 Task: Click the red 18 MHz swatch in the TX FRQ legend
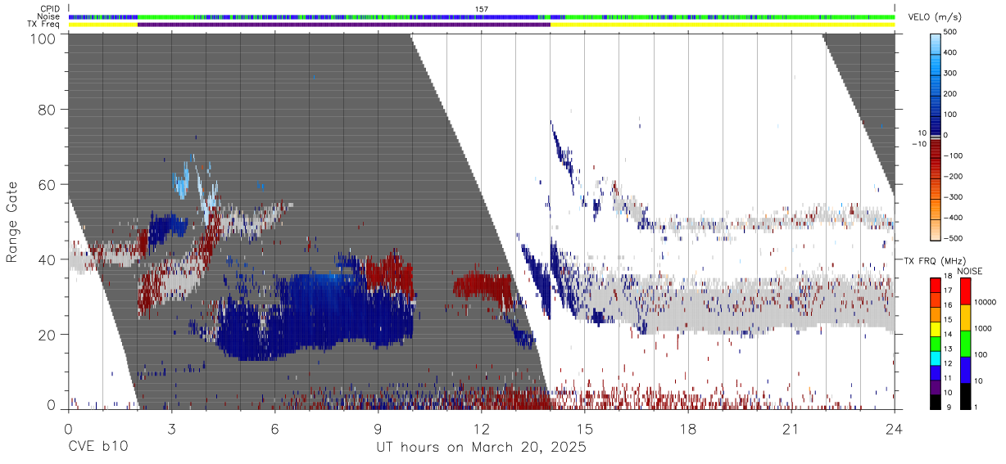point(936,285)
